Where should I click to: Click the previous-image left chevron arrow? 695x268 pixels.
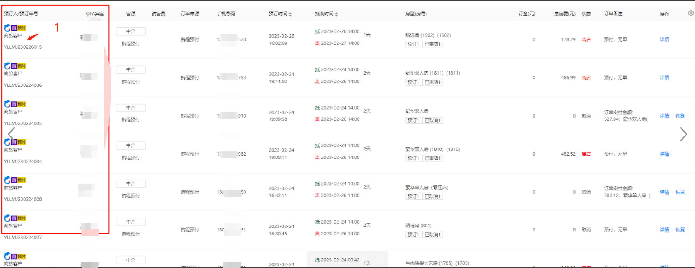pyautogui.click(x=12, y=134)
